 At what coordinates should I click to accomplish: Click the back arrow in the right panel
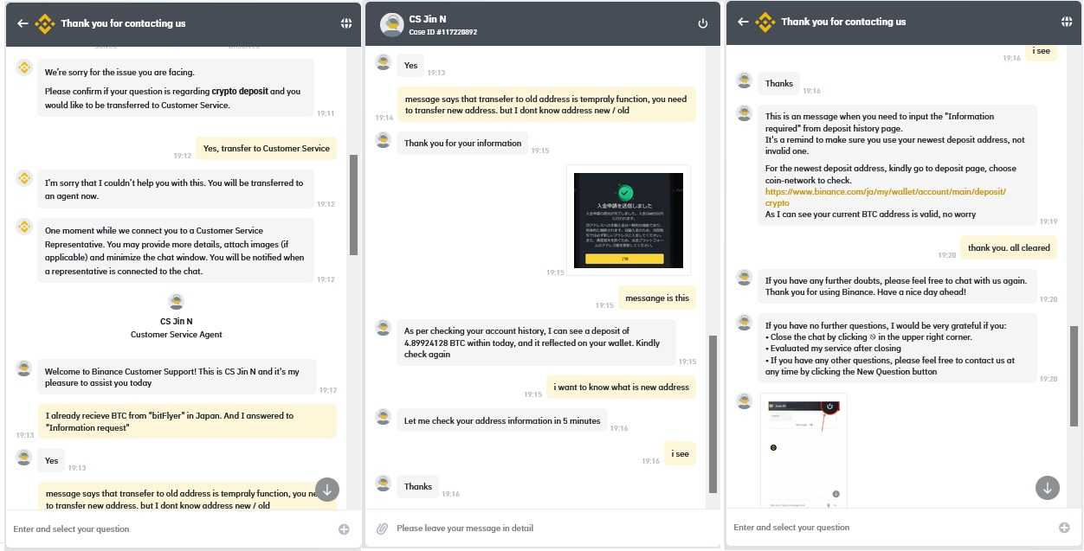click(742, 23)
